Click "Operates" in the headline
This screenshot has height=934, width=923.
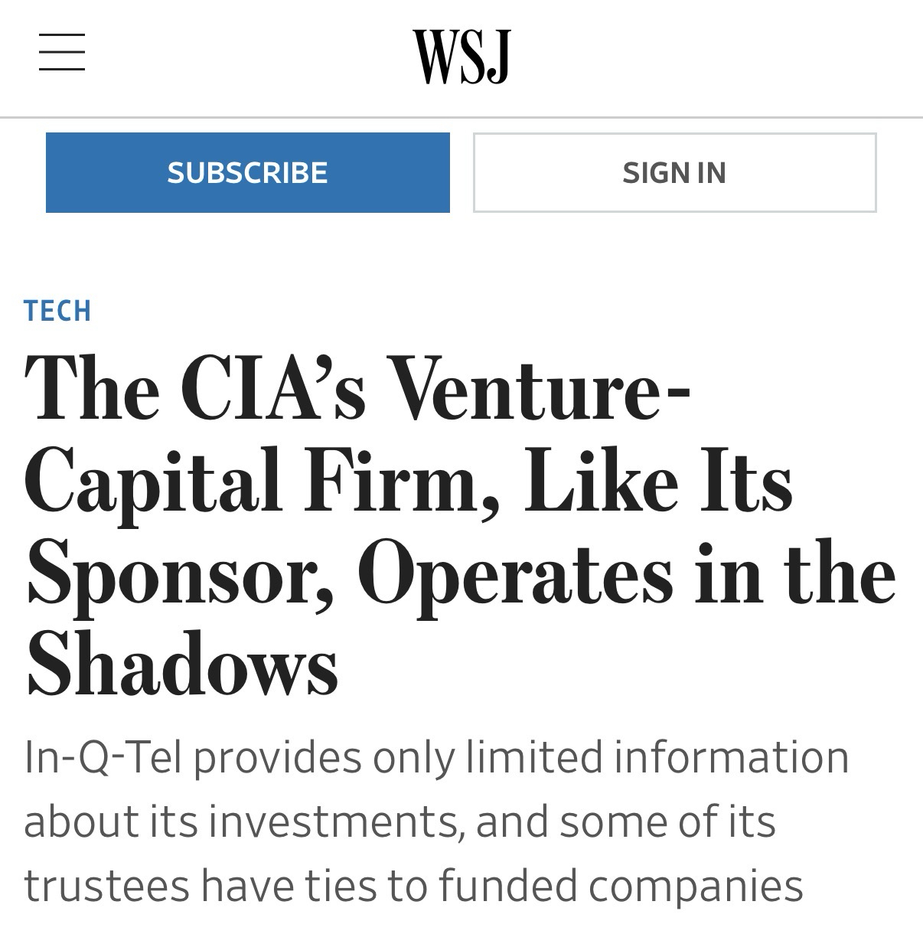click(514, 574)
